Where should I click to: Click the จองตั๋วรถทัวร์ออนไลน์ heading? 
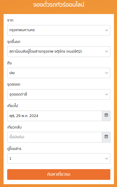pos(59,5)
